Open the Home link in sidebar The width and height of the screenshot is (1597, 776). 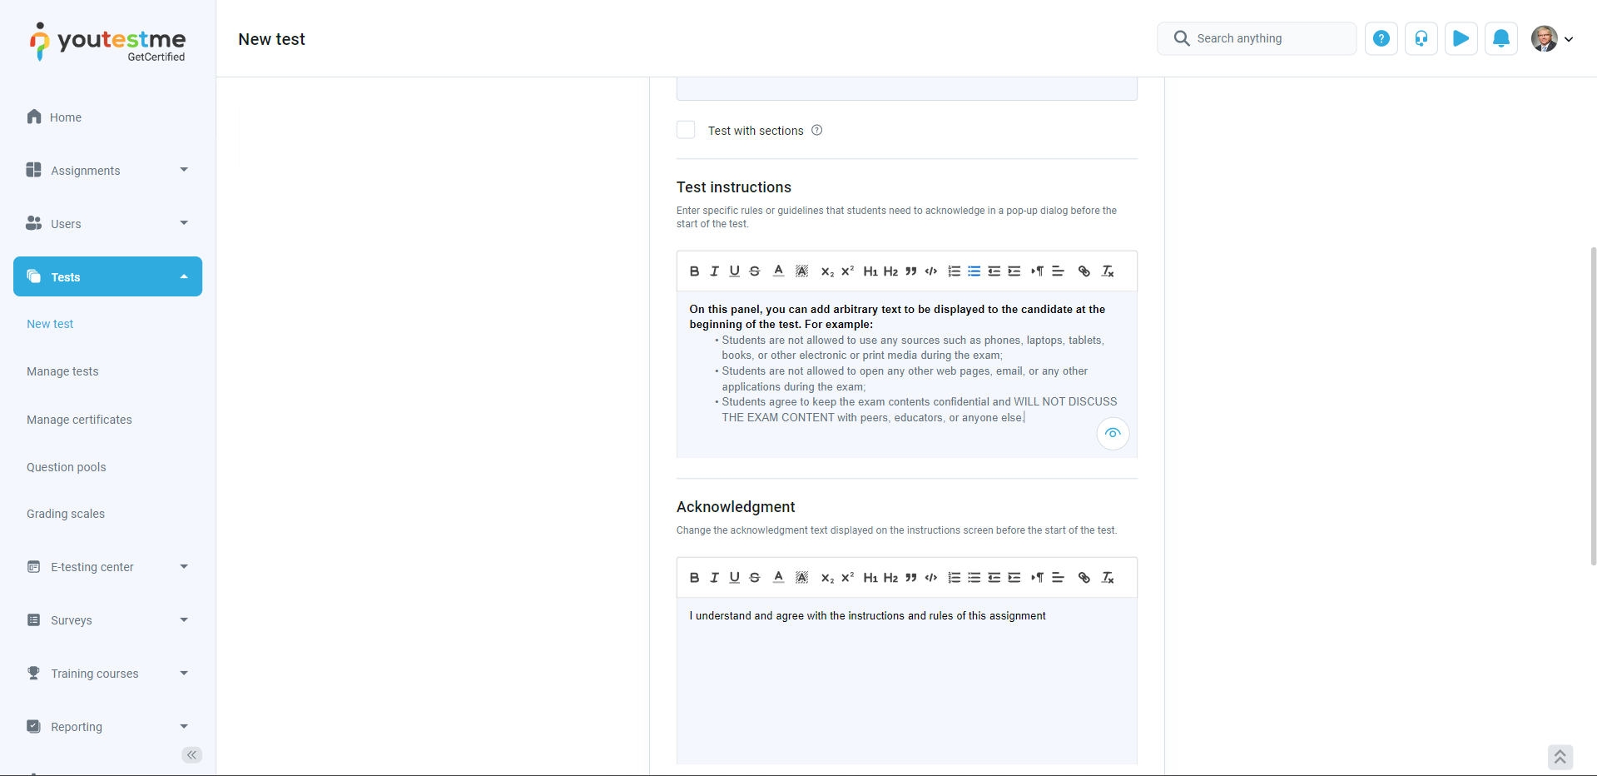pyautogui.click(x=65, y=117)
